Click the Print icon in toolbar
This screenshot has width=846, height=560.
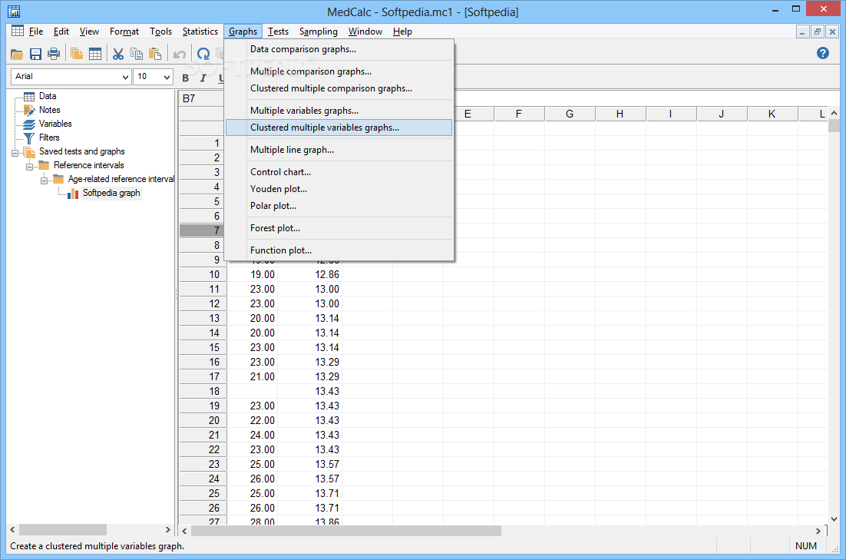[x=54, y=54]
